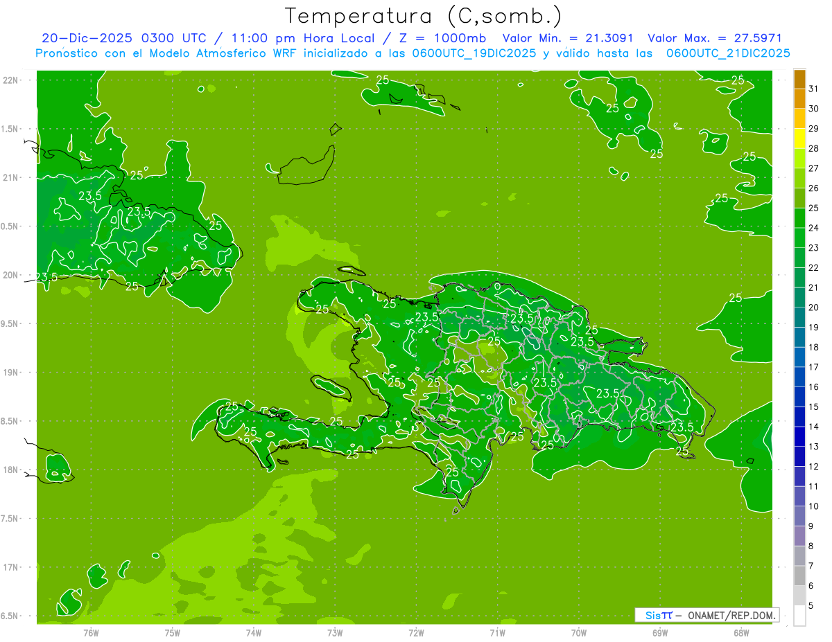Click the orange swatch between 30 and 31
This screenshot has height=642, width=832.
(799, 99)
